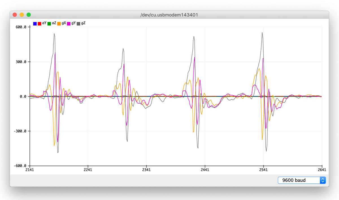Click the gray gZ legend square
This screenshot has height=200, width=339.
pos(79,24)
